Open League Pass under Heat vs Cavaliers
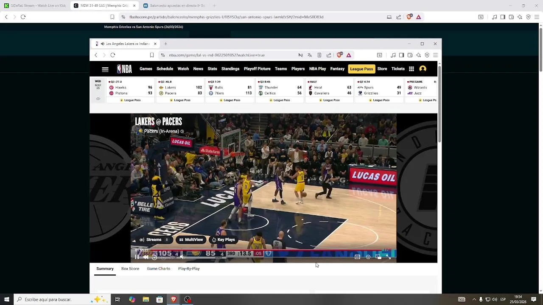The height and width of the screenshot is (305, 543). tap(329, 100)
